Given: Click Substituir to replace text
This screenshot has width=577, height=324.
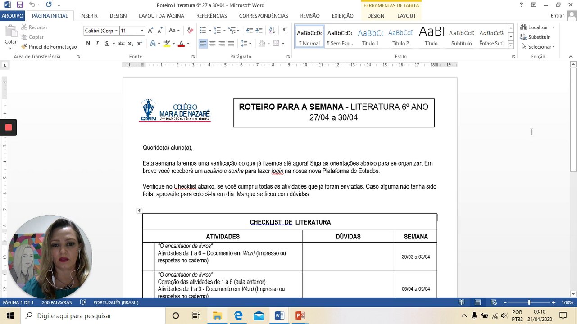Looking at the screenshot, I should [535, 37].
